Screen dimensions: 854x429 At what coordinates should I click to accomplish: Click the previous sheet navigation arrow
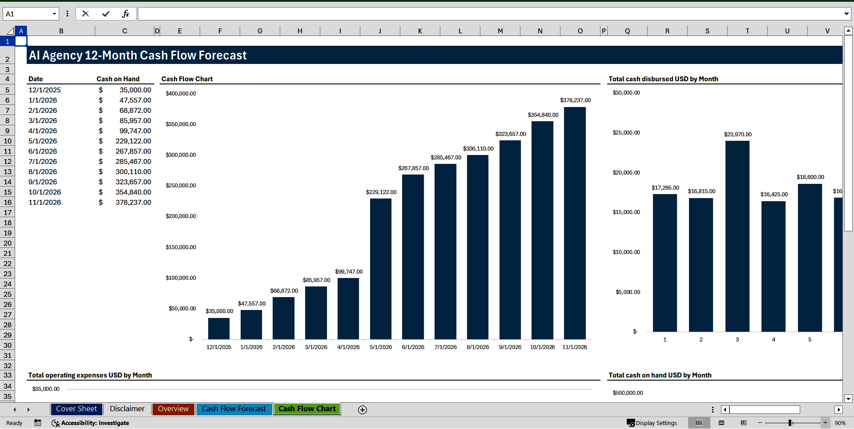14,409
